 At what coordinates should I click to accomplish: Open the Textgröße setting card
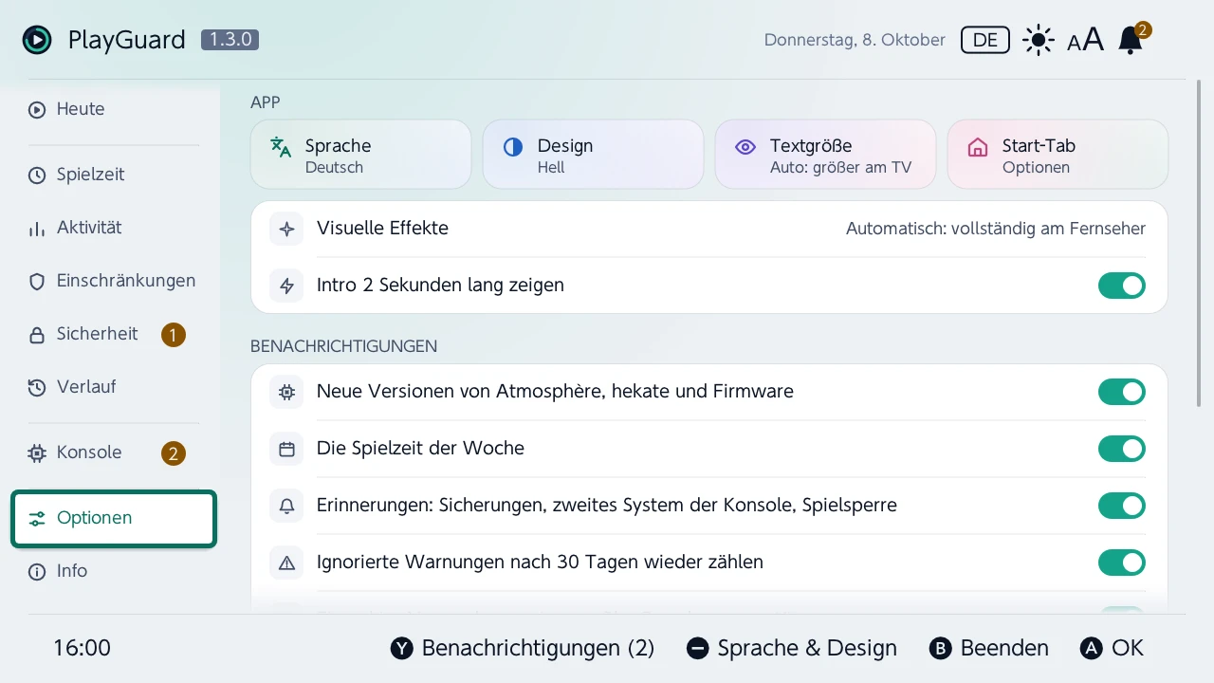coord(825,155)
